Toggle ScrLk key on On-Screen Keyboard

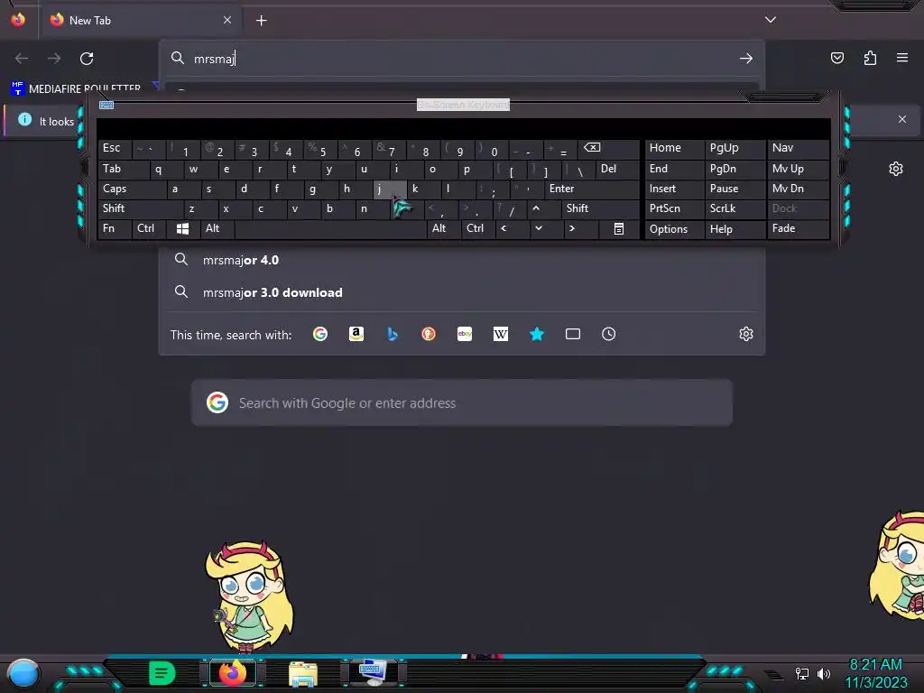click(x=735, y=208)
